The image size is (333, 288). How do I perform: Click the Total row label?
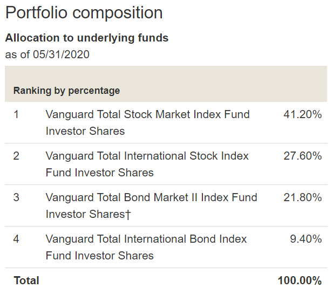point(26,280)
